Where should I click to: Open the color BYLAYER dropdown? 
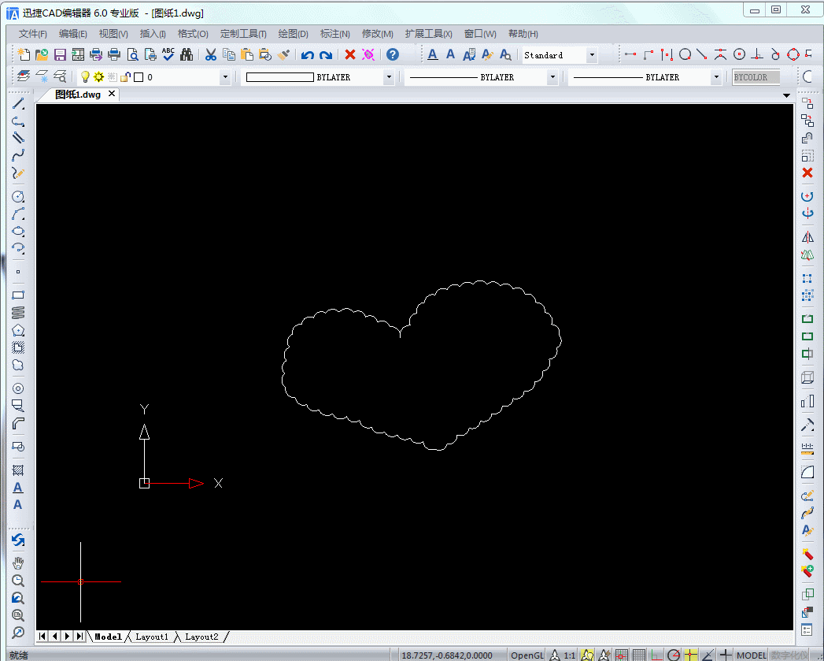[389, 77]
